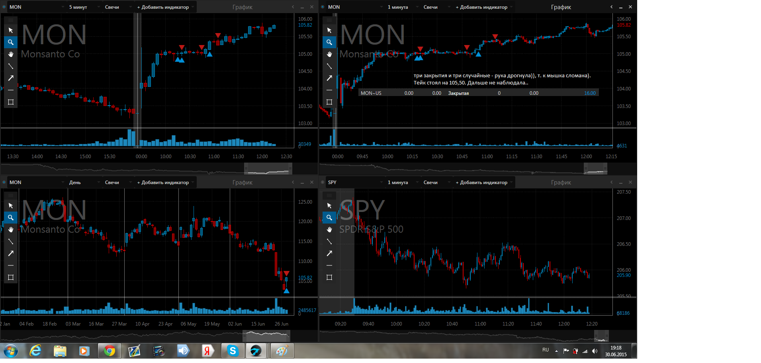Open the '5 минут' timeframe dropdown
The image size is (761, 363).
tap(84, 7)
